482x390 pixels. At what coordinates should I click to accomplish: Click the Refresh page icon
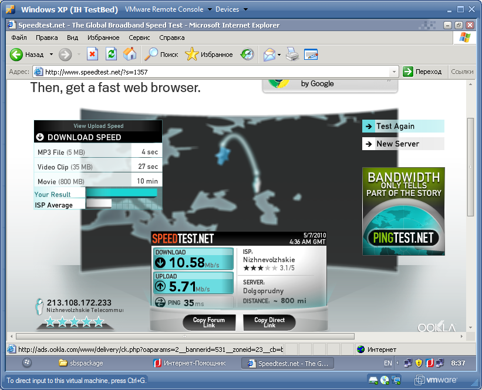[111, 54]
